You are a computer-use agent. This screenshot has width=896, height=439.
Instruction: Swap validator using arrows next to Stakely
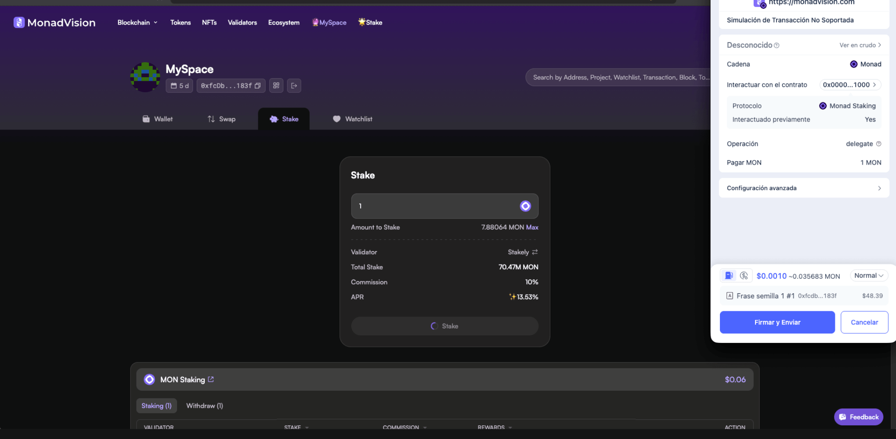point(535,252)
